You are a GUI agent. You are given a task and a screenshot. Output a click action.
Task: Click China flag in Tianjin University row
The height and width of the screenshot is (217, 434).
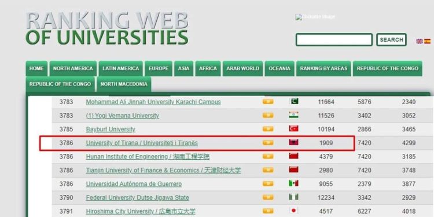(293, 170)
